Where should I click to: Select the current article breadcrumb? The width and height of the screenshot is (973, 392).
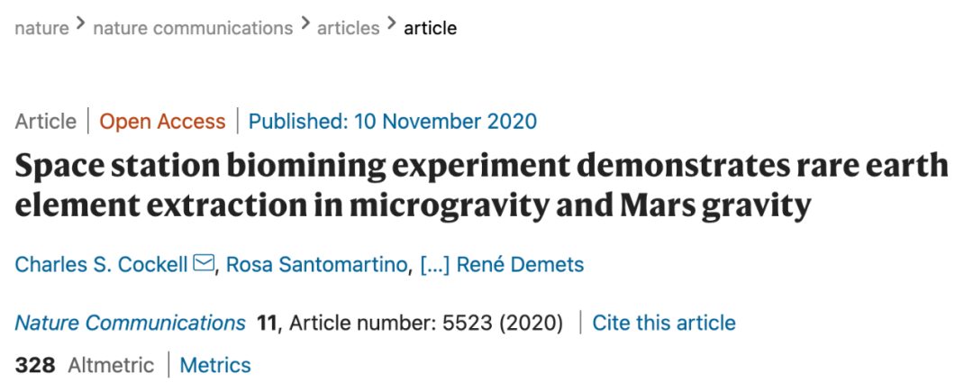pyautogui.click(x=430, y=28)
